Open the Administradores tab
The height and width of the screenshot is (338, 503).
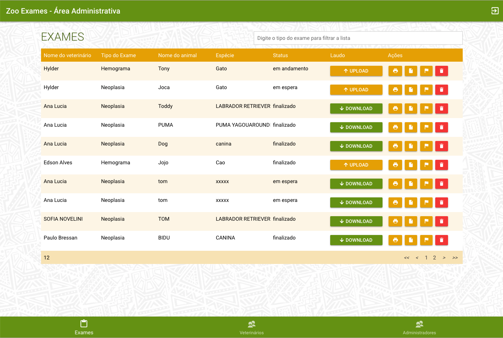click(419, 327)
